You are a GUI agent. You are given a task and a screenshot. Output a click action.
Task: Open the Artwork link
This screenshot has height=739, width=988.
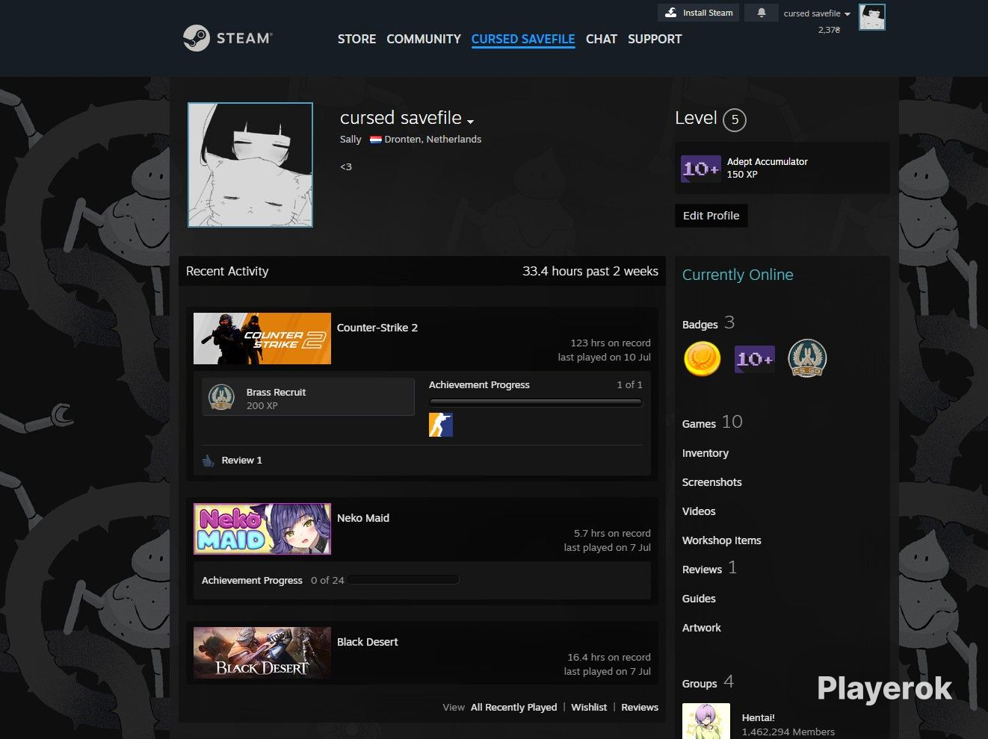[702, 628]
